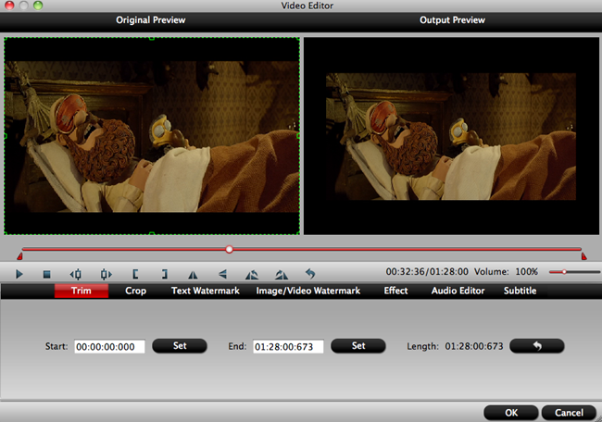Click the 00:32:36/01:28:00 time readout

[x=427, y=272]
